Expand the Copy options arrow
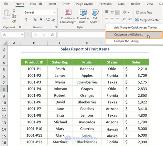This screenshot has height=146, width=163. pyautogui.click(x=18, y=16)
